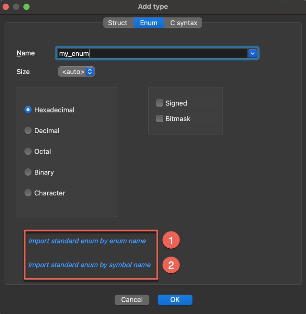This screenshot has width=306, height=314.
Task: Switch to the Struct tab
Action: point(118,23)
